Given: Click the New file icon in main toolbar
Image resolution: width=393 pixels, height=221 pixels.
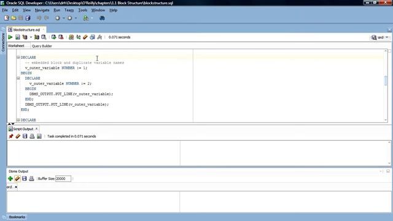Looking at the screenshot, I should [x=7, y=18].
